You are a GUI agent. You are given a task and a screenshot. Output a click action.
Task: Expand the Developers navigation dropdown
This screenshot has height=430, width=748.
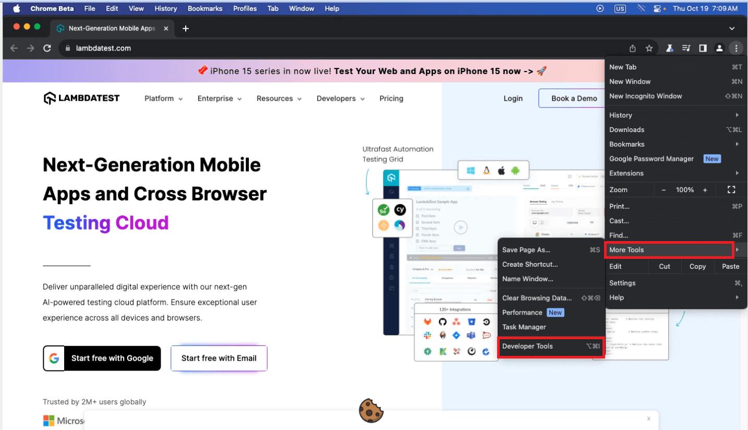click(x=341, y=98)
